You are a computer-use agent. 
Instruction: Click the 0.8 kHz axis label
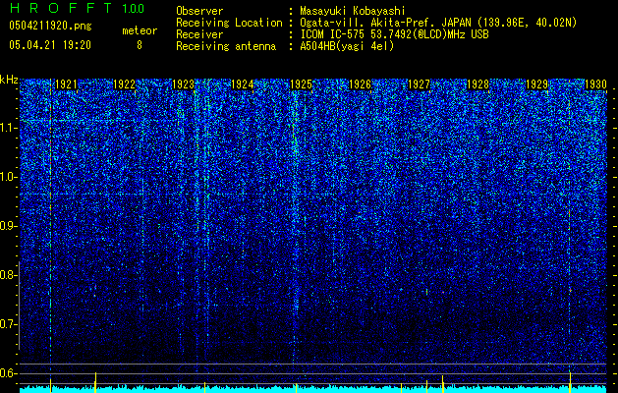coord(9,275)
